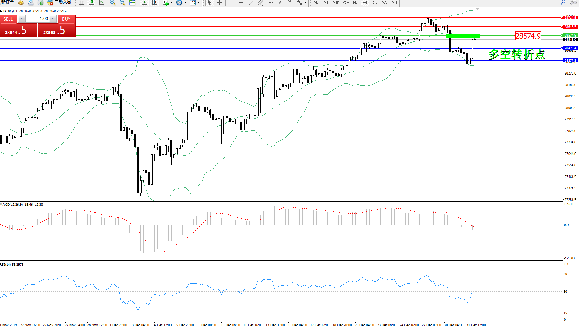The image size is (579, 329).
Task: Switch to line chart display
Action: 101,3
